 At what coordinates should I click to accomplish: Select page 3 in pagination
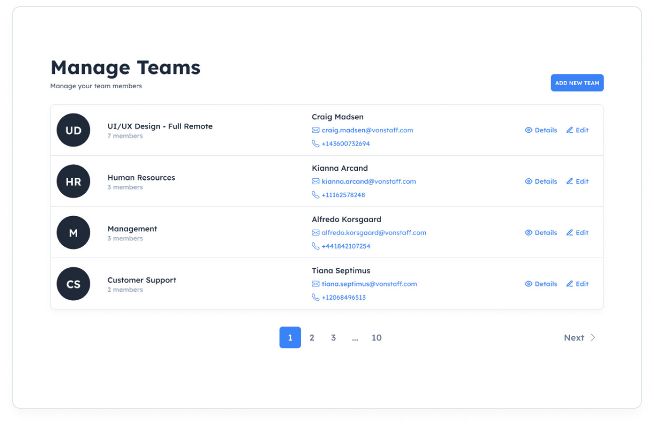click(x=334, y=338)
